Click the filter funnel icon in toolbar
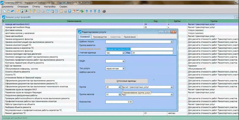Viewport: 239px width, 120px height. pyautogui.click(x=18, y=11)
